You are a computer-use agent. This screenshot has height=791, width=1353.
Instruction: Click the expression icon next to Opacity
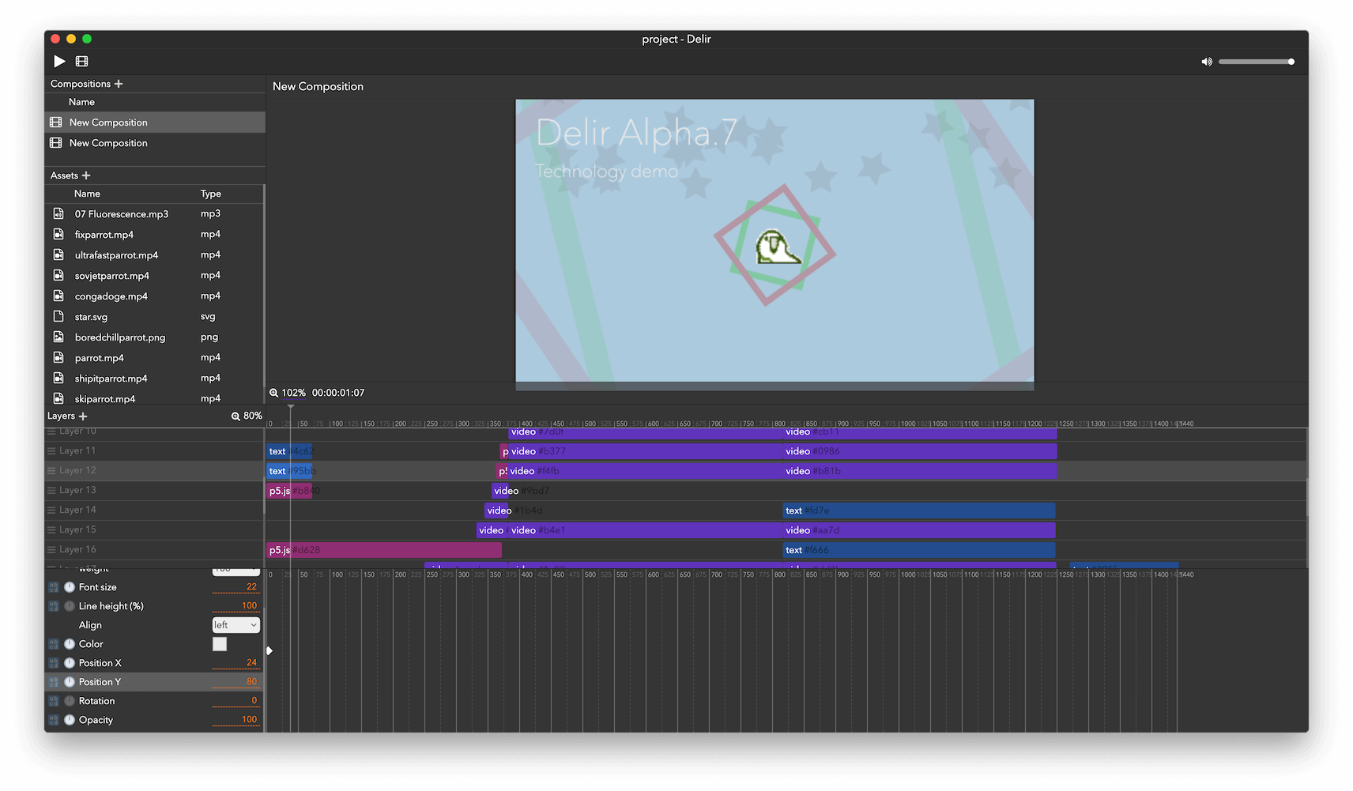(x=54, y=720)
